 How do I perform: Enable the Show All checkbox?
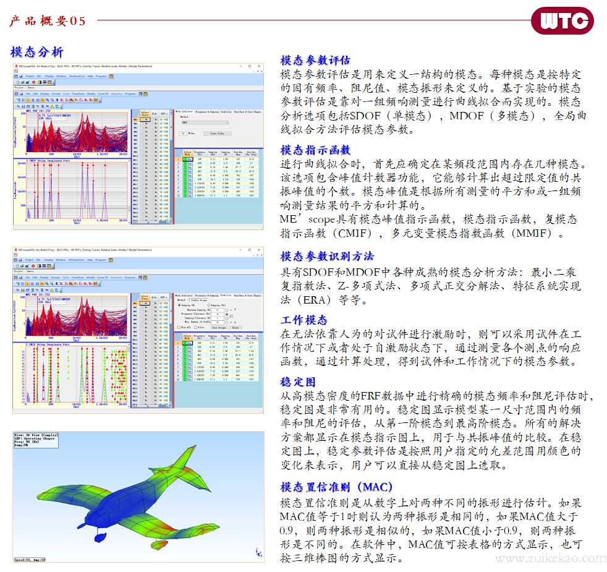point(178,327)
